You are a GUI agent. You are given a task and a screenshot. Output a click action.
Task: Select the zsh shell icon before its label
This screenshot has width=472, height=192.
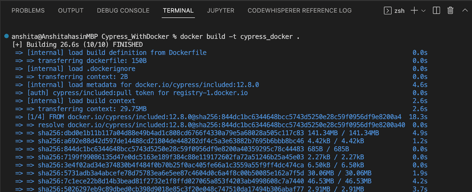tap(388, 11)
